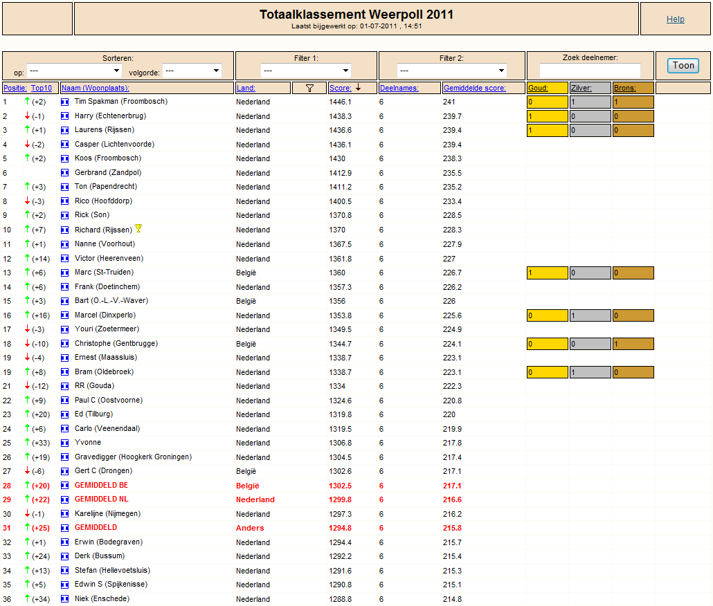Click the blue info icon beside Tim Spakman
The height and width of the screenshot is (606, 713).
tap(64, 102)
